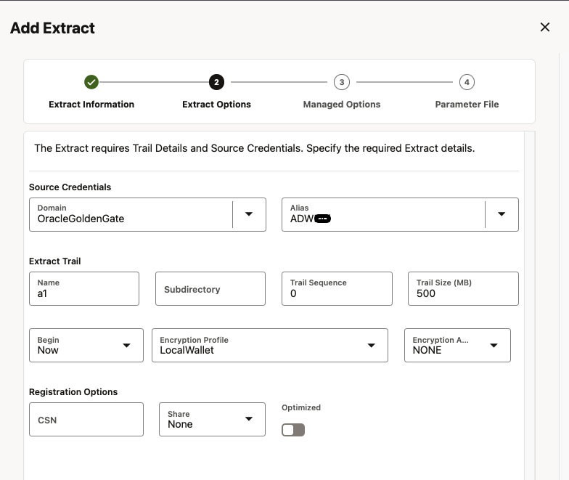Open the Parameter File step label

coord(467,105)
